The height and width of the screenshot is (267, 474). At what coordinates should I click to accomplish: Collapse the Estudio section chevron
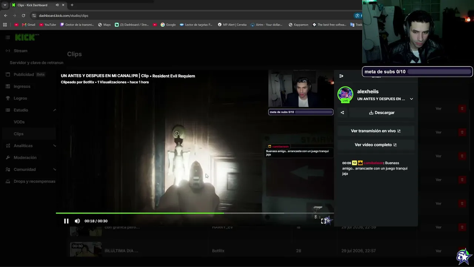tap(55, 110)
